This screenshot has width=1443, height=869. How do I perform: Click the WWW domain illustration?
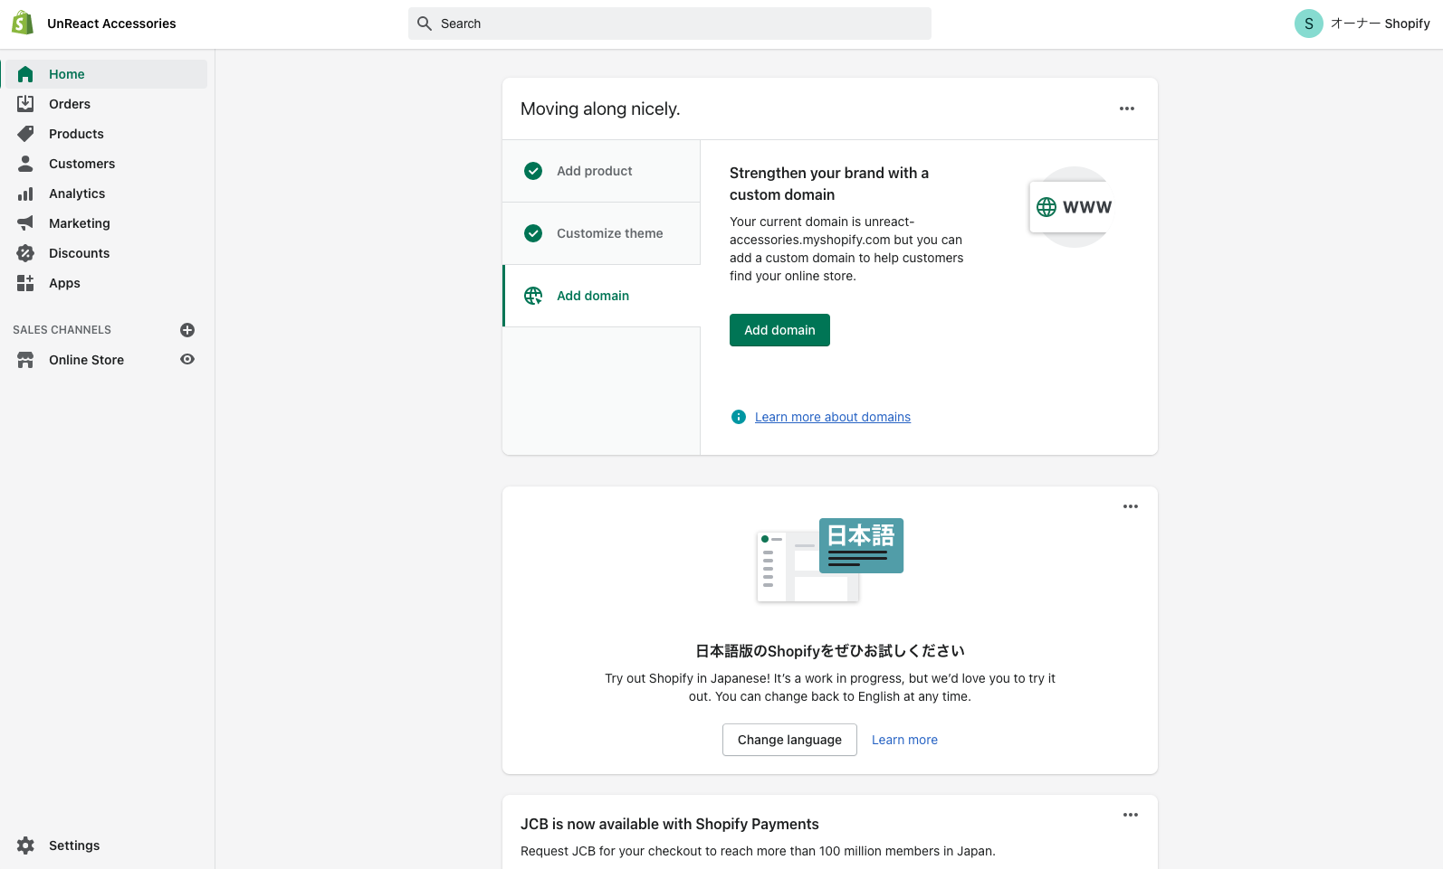(1073, 207)
